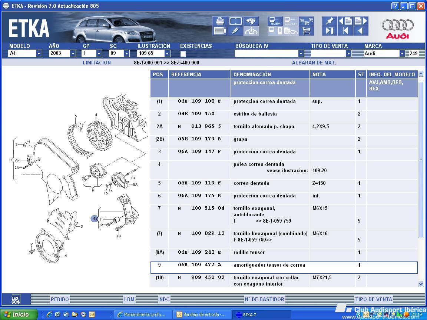This screenshot has height=320, width=427.
Task: Launch the ELSA connection icon
Action: pyautogui.click(x=275, y=21)
